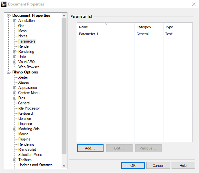Expand the Context Menu tree node
This screenshot has width=199, height=173.
pyautogui.click(x=15, y=93)
